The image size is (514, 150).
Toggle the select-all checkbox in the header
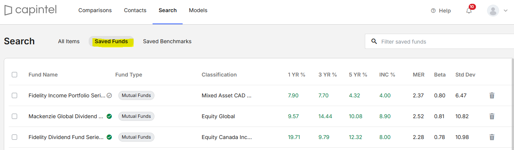pyautogui.click(x=14, y=75)
